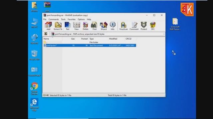Viewport: 213px width, 119px height.
Task: Open the Options menu
Action: click(x=81, y=20)
